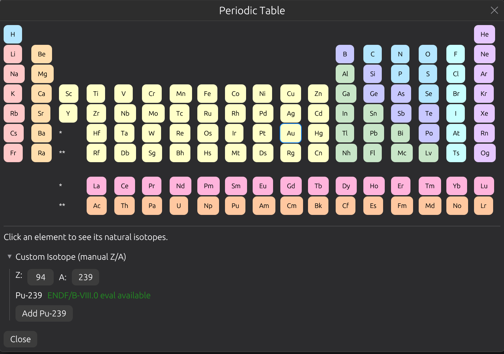Click the asterisk marker for the lanthanide series
The width and height of the screenshot is (504, 354).
click(61, 133)
